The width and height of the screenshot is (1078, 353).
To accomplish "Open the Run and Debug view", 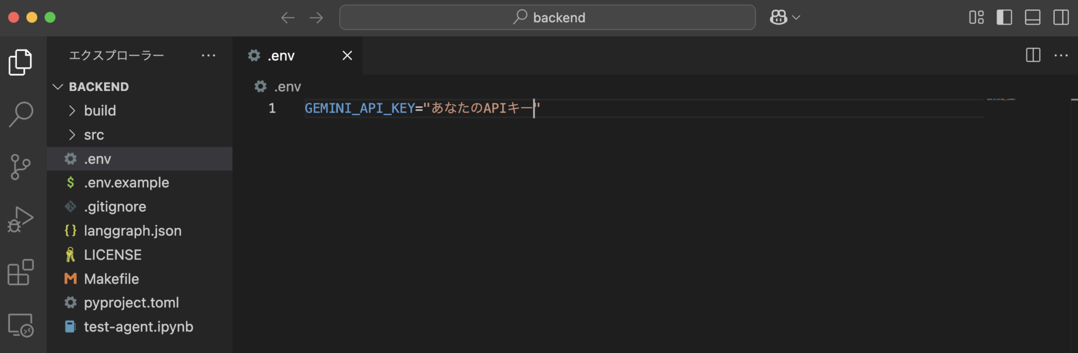I will coord(20,219).
